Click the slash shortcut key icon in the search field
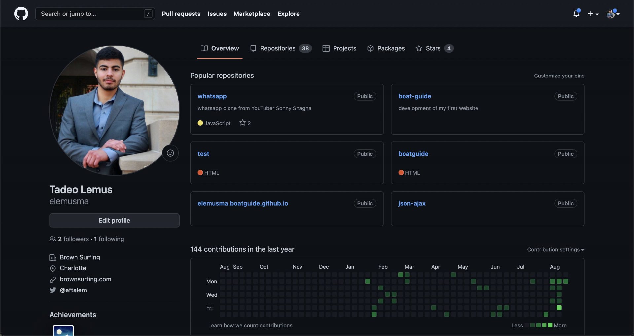 point(148,14)
